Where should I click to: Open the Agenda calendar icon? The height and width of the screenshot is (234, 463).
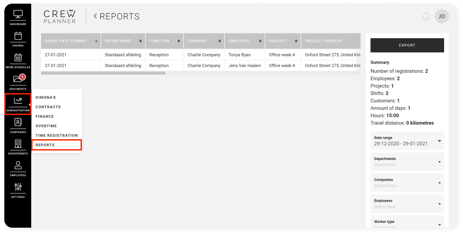[x=18, y=39]
